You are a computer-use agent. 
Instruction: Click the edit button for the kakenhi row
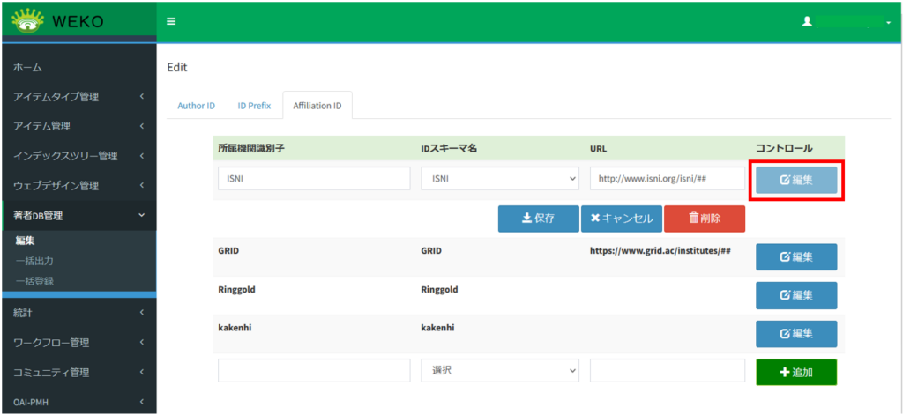coord(796,334)
